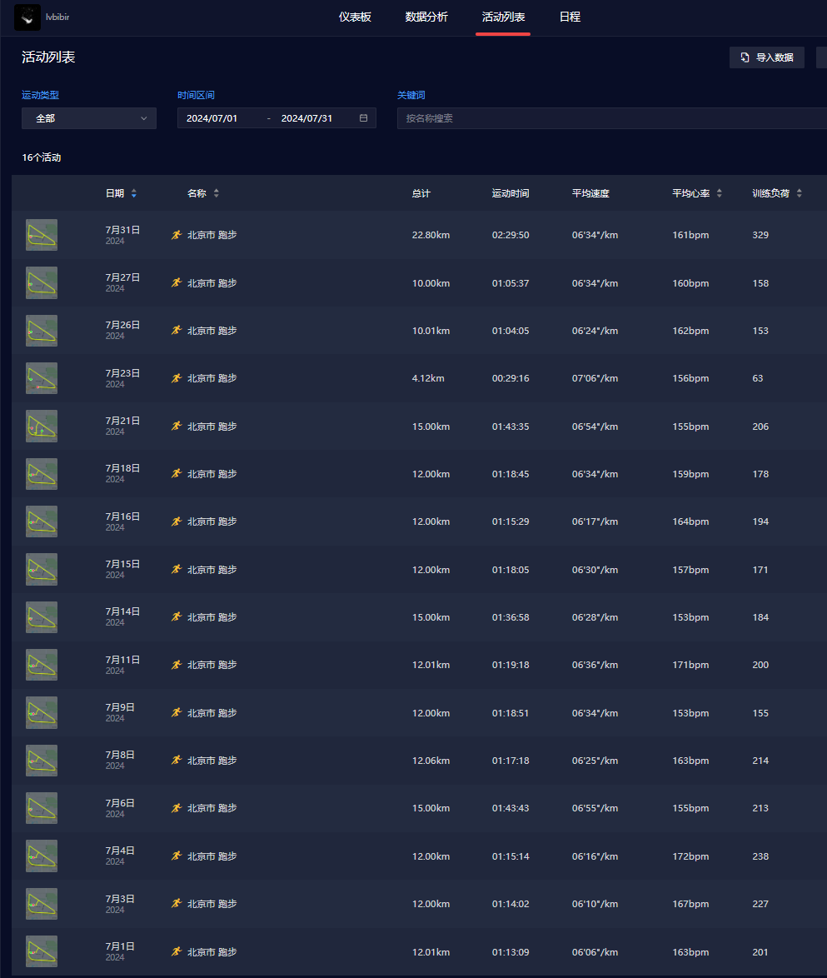The width and height of the screenshot is (827, 978).
Task: Sort by average heart rate arrows
Action: (720, 193)
